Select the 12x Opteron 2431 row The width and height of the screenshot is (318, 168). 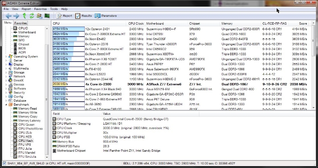point(180,29)
